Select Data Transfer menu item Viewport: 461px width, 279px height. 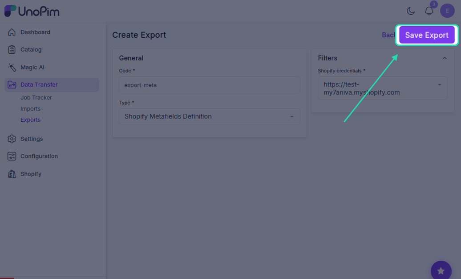click(x=52, y=84)
